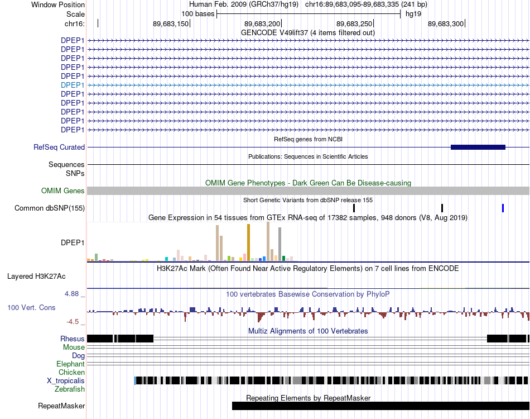Viewport: 530px width, 419px height.
Task: Open Publications: Sequences in Scientific Articles title
Action: point(308,156)
